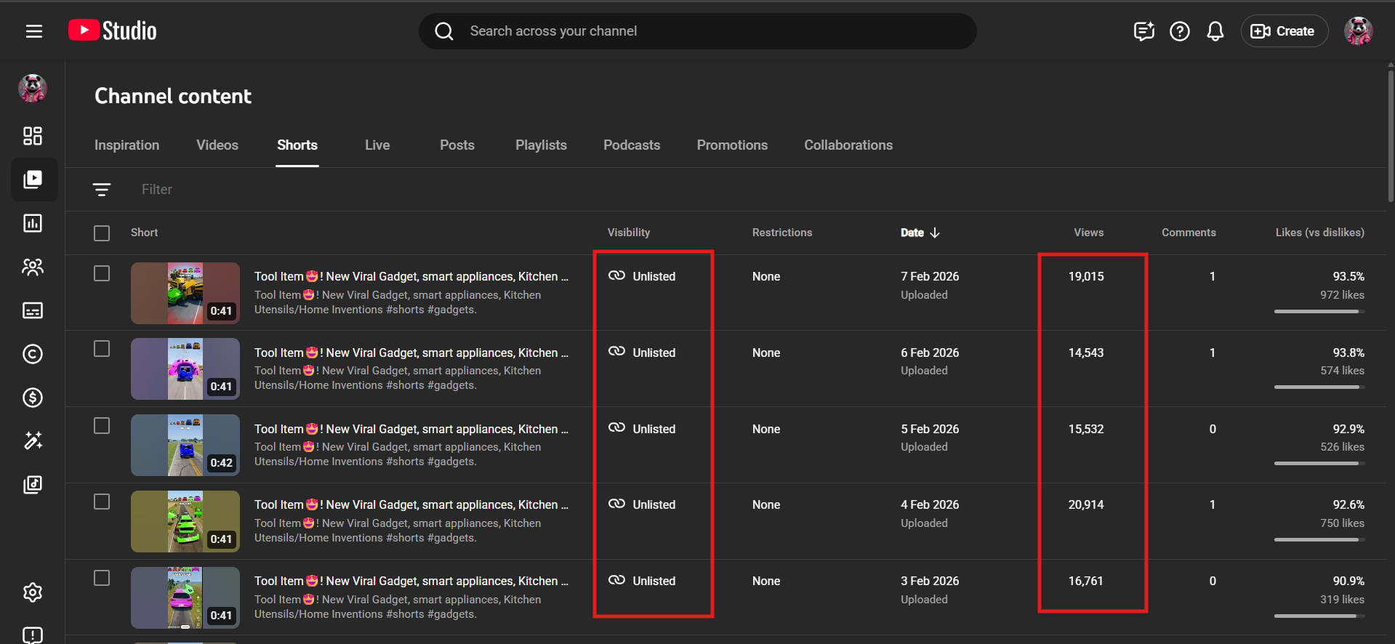
Task: Switch to the Videos tab
Action: pos(217,145)
